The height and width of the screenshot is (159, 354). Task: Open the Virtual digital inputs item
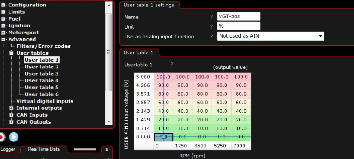tap(45, 101)
